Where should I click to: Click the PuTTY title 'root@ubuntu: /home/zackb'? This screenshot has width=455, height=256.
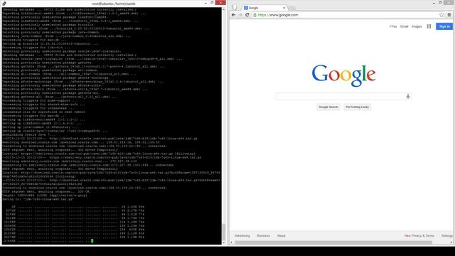[114, 4]
